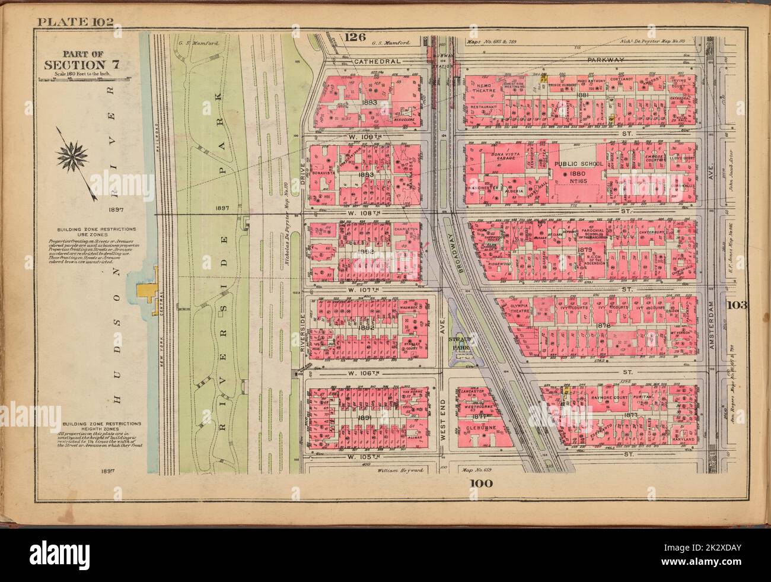Click the MANCHESTER building label

485,187
